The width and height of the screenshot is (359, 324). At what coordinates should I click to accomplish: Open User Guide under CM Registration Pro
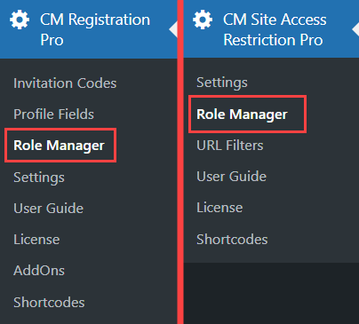point(49,209)
